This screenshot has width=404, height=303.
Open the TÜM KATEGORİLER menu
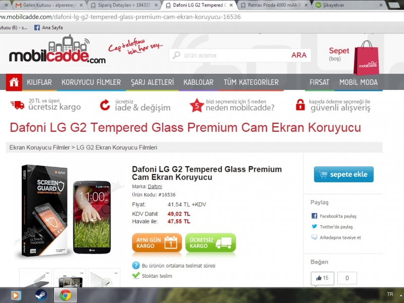click(251, 82)
